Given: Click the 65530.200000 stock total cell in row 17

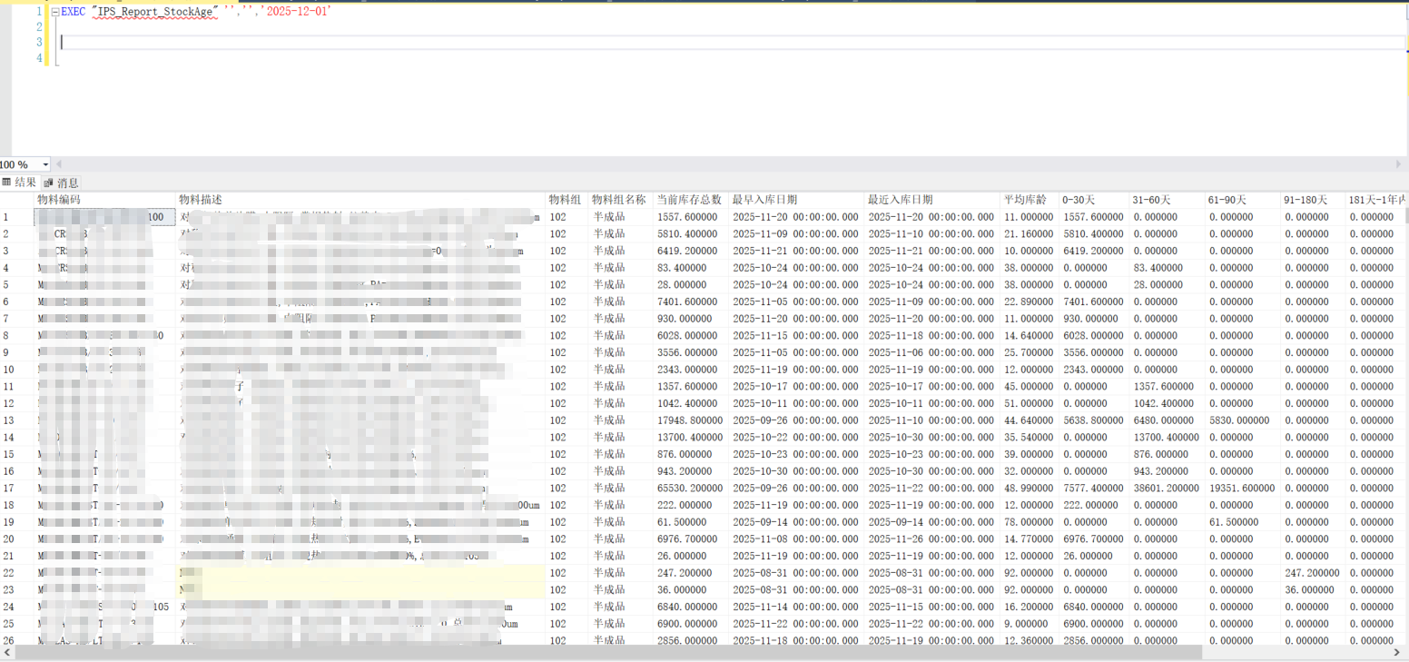Looking at the screenshot, I should click(x=690, y=489).
